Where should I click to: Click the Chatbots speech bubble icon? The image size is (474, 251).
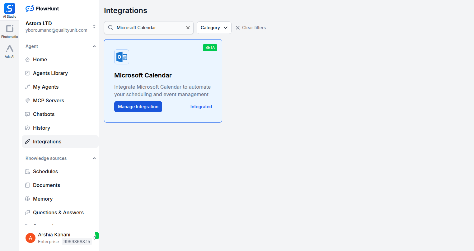point(28,114)
